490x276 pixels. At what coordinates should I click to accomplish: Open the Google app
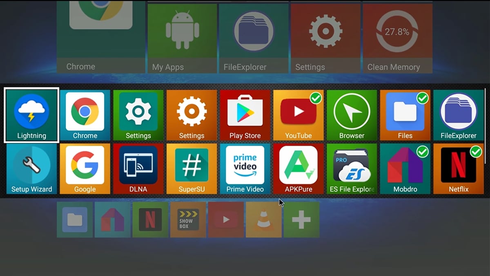(85, 168)
